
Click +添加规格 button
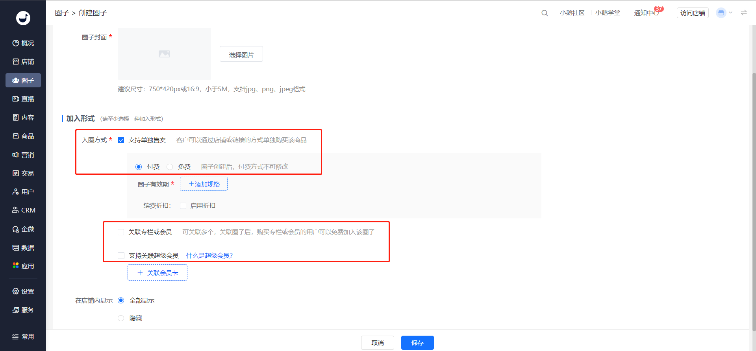coord(204,184)
